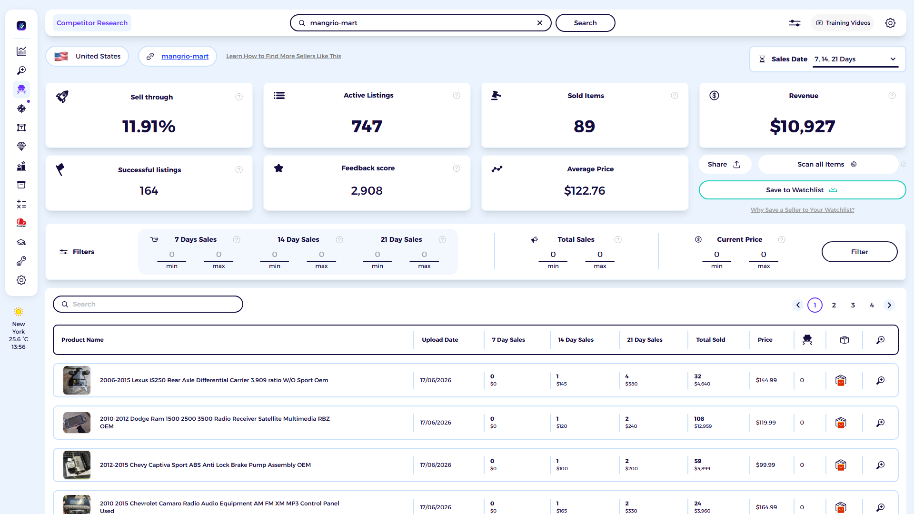Open the diamond gem sidebar icon
The height and width of the screenshot is (514, 914).
pos(21,147)
